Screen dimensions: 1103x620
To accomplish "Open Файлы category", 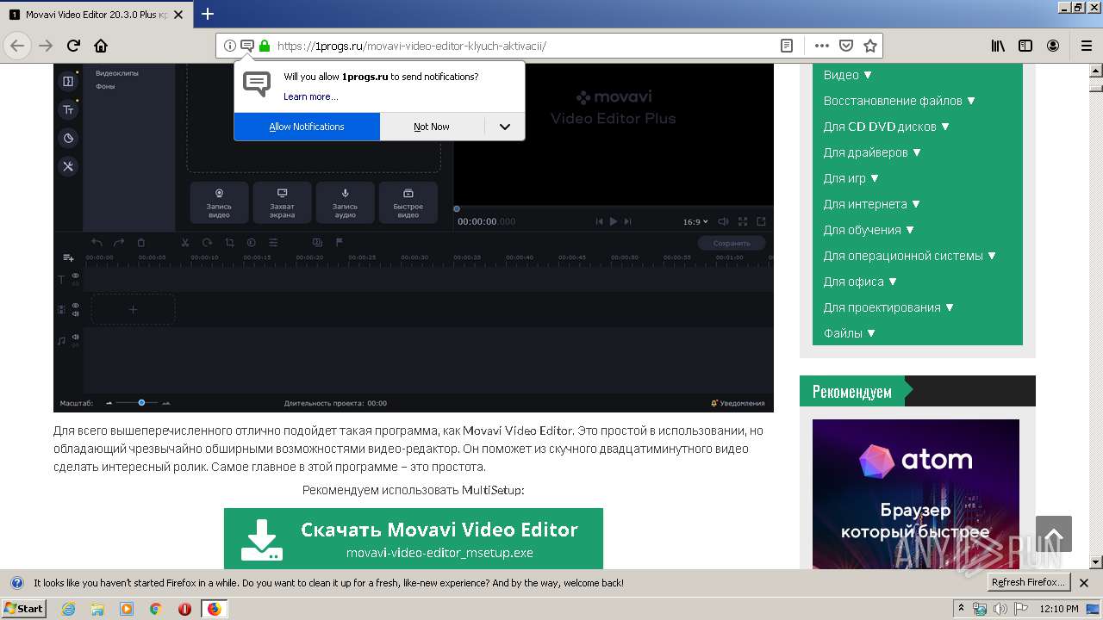I will 850,333.
